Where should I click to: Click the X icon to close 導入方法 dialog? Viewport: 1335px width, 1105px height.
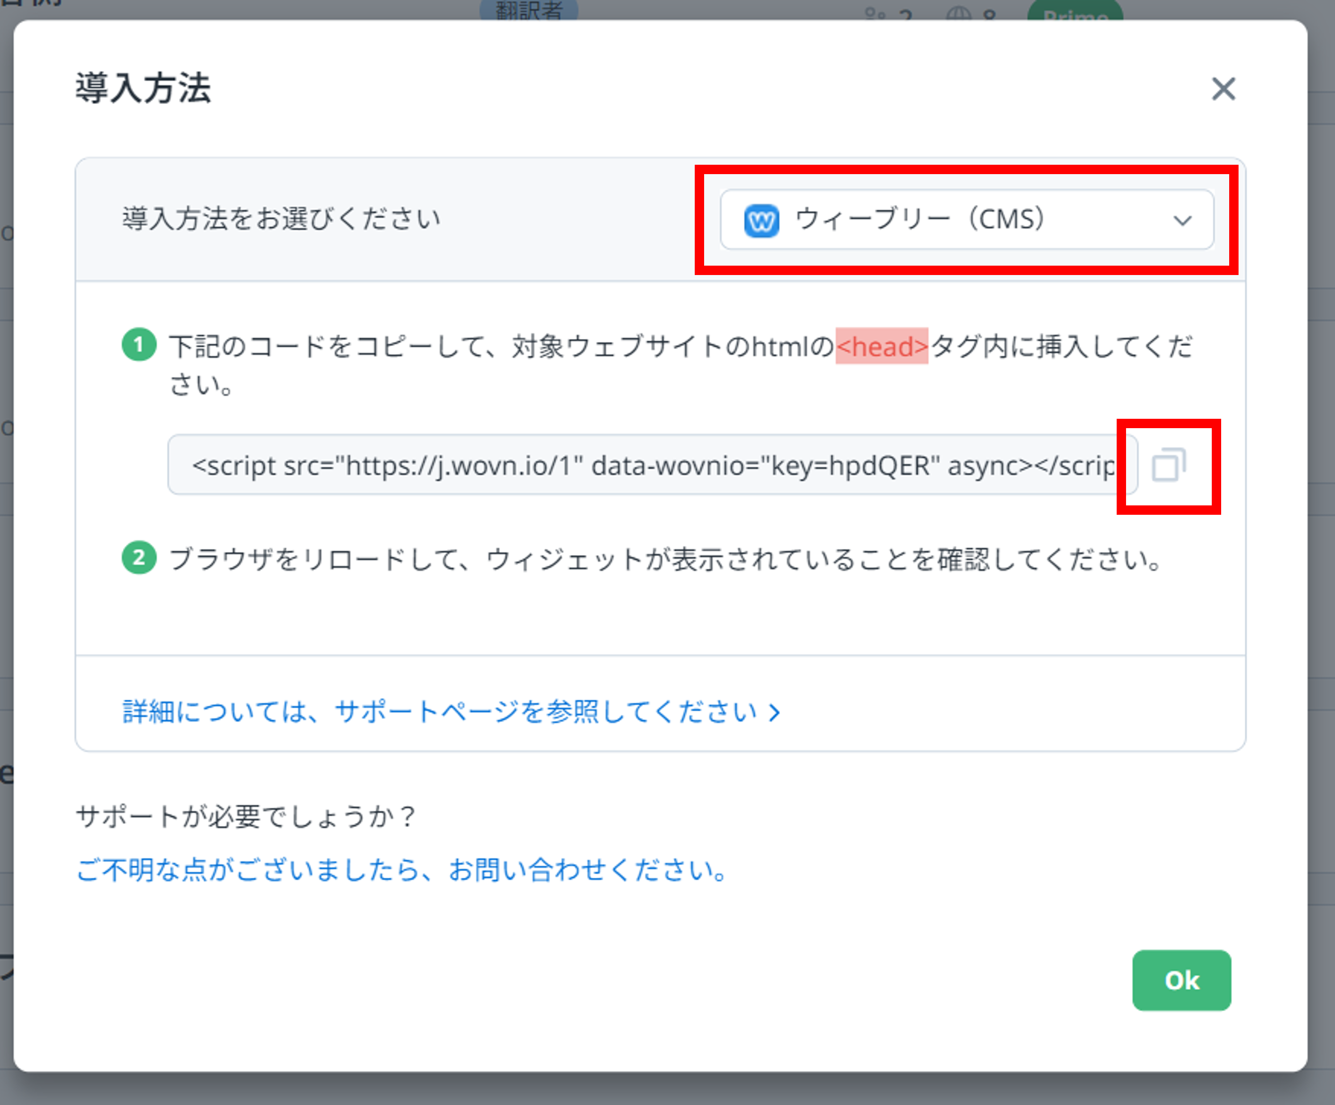1224,89
